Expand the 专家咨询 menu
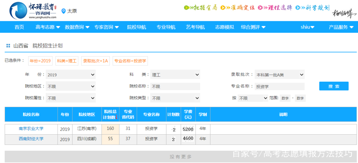The image size is (358, 163). [107, 27]
